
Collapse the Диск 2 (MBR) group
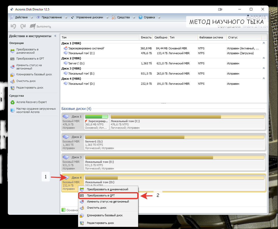click(264, 58)
